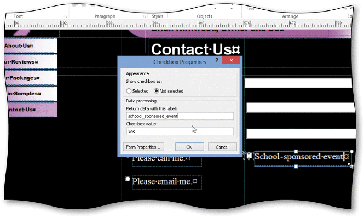Click the bottom-center handle of School-sponsored label
Image resolution: width=364 pixels, height=217 pixels.
click(x=296, y=167)
